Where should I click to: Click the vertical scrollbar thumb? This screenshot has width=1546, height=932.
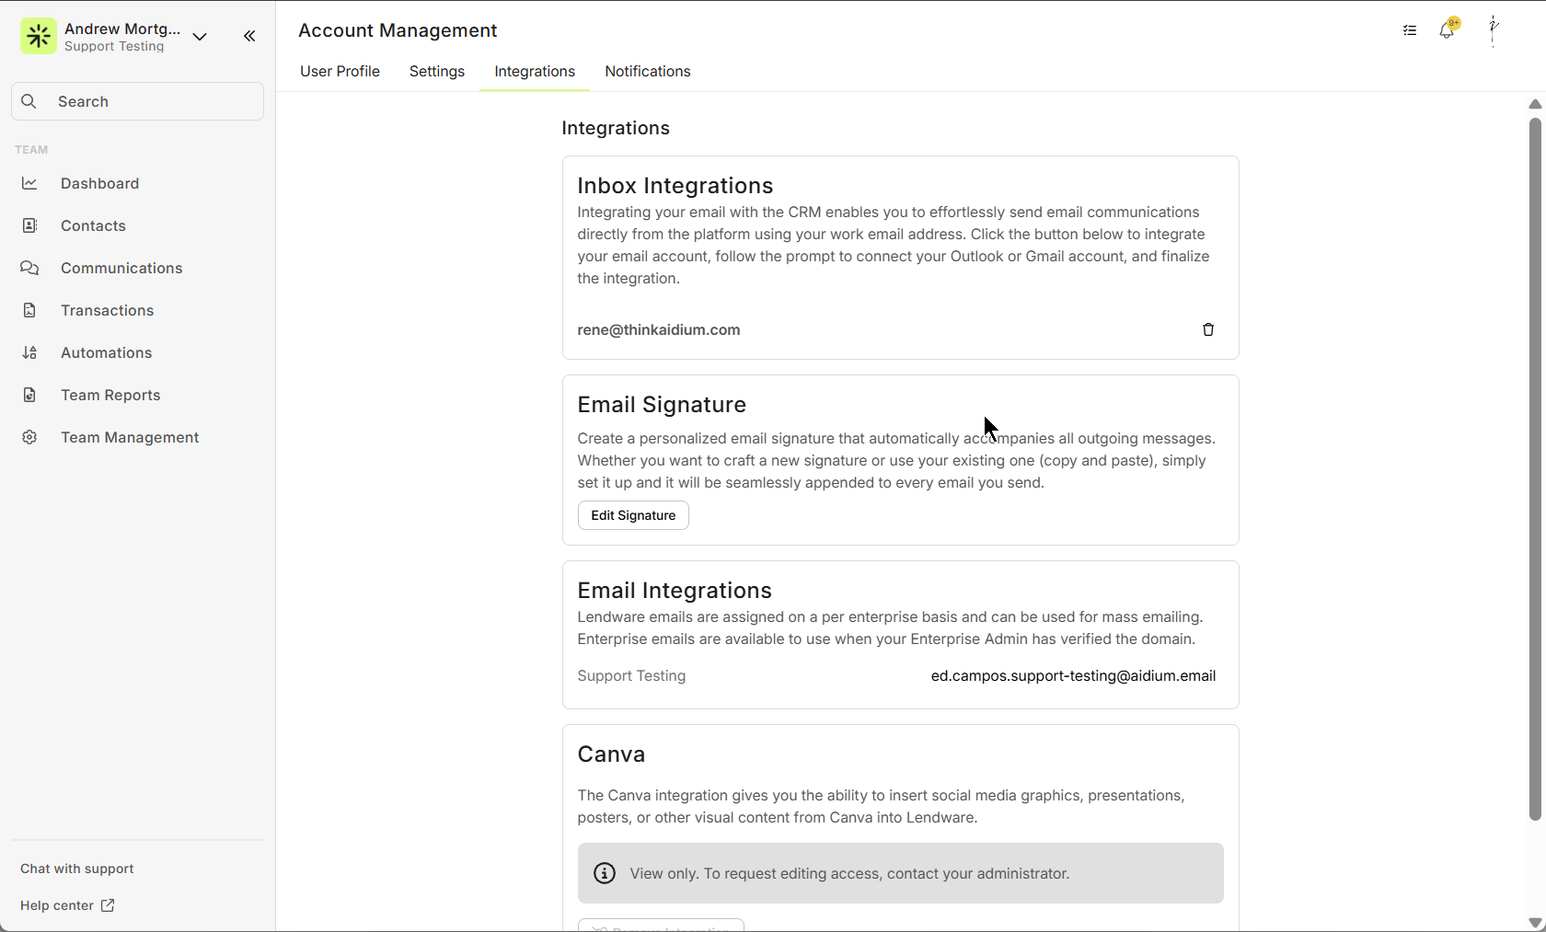tap(1535, 467)
